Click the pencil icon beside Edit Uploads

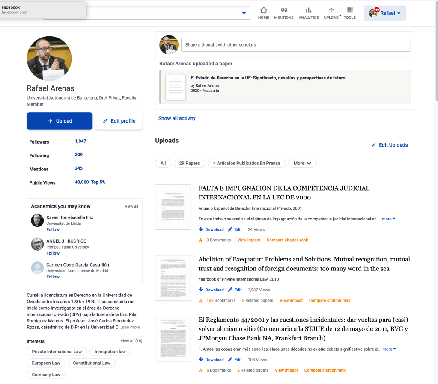(x=373, y=145)
